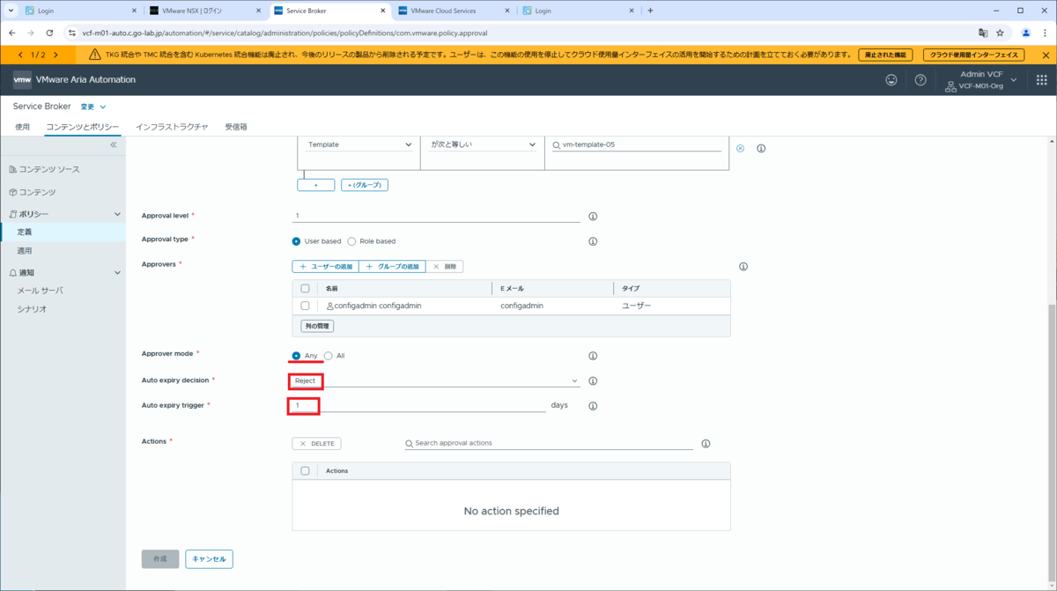Click ユーザーの追加 button

pyautogui.click(x=325, y=266)
